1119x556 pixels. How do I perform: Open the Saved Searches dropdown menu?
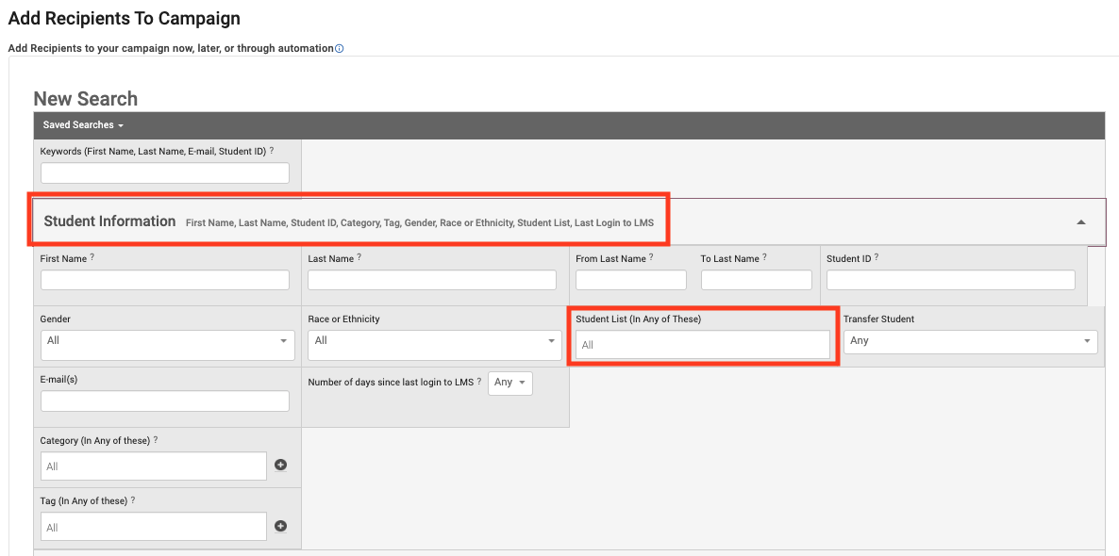(83, 124)
